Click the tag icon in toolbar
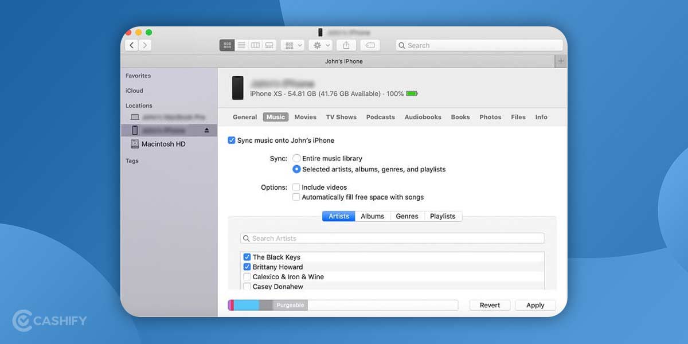Viewport: 688px width, 344px height. click(370, 45)
